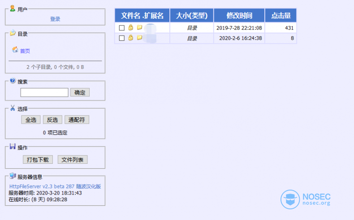Click 全选 to select all
The height and width of the screenshot is (220, 354).
(31, 120)
